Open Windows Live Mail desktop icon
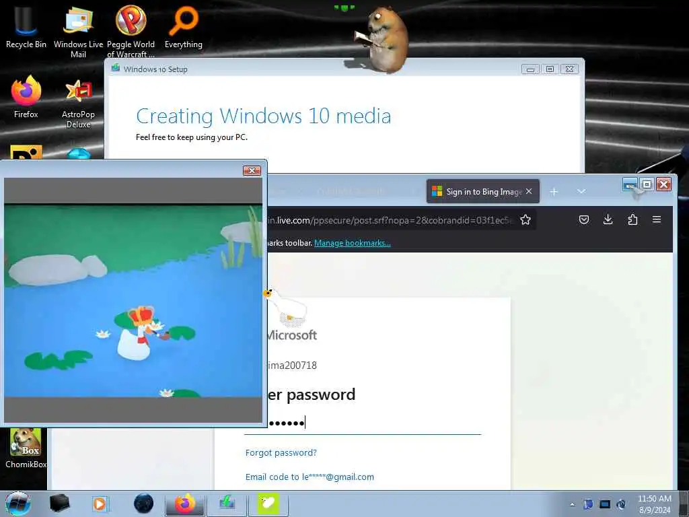The image size is (689, 517). pos(78,31)
